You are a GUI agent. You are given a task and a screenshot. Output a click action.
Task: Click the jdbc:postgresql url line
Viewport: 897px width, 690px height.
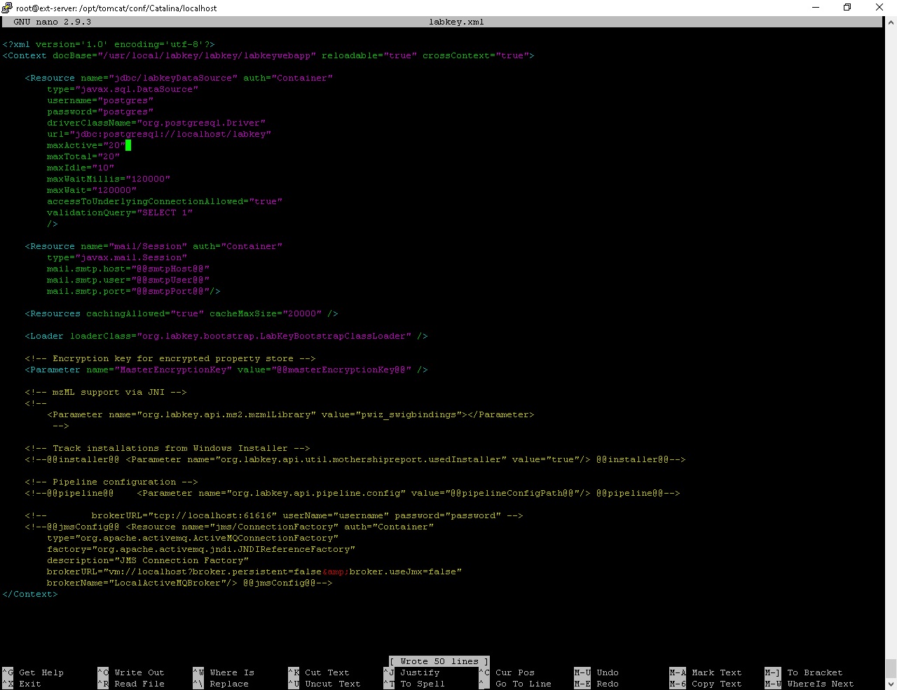point(159,134)
